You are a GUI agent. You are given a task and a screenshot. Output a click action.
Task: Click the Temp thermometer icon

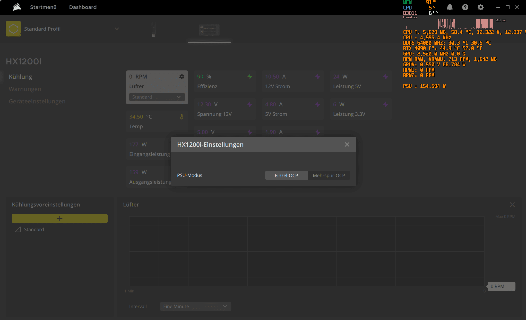(182, 117)
